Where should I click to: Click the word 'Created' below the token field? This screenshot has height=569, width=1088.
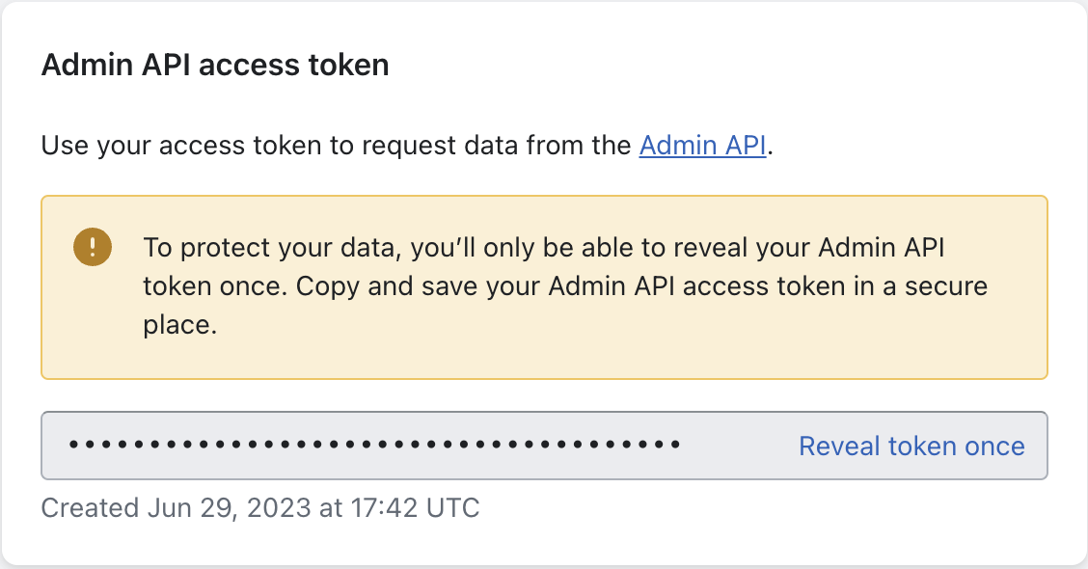pos(90,508)
